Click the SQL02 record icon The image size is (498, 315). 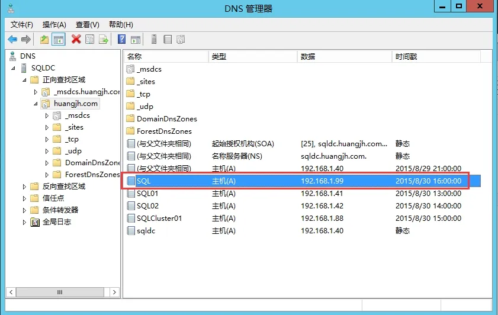click(130, 206)
